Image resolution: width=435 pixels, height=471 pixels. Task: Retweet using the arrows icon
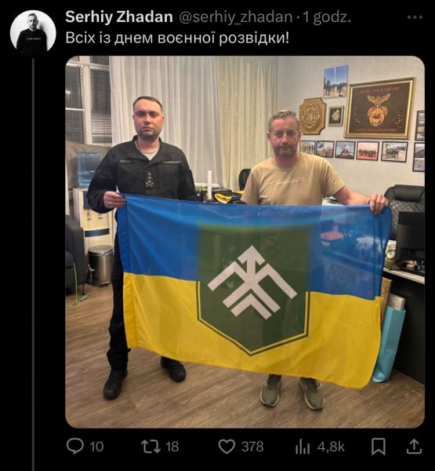tap(150, 447)
